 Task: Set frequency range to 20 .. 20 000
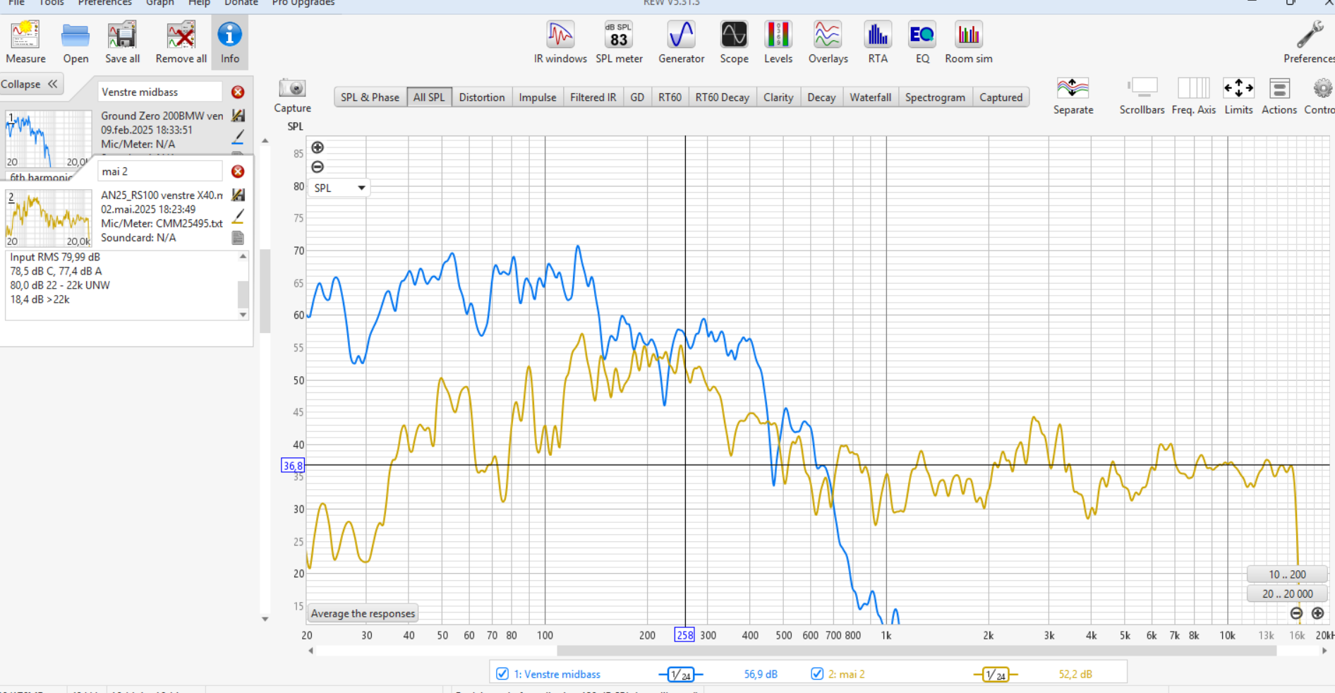click(1287, 593)
